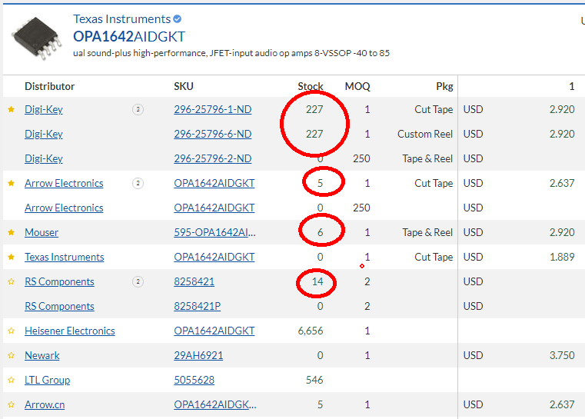Open SKU 8258421P
Screen dimensions: 585x419
(x=197, y=306)
